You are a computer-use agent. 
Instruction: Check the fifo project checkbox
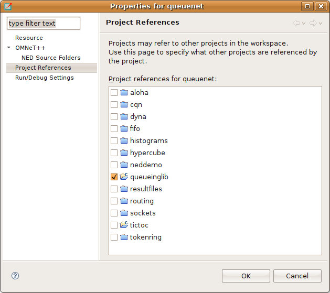click(x=114, y=128)
